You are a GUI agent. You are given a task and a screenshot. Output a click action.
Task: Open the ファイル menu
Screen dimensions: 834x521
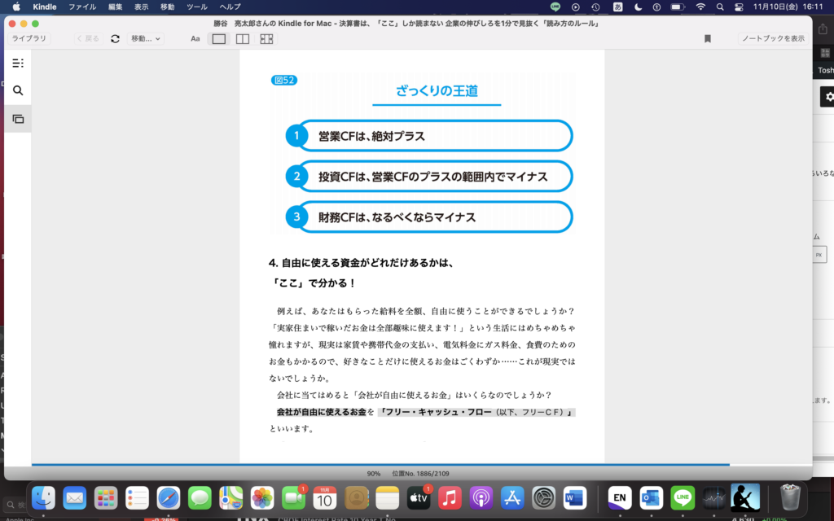pos(81,7)
